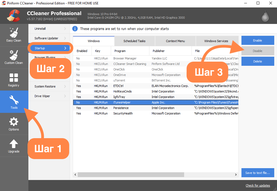Select the OneDrive startup entry

point(156,75)
